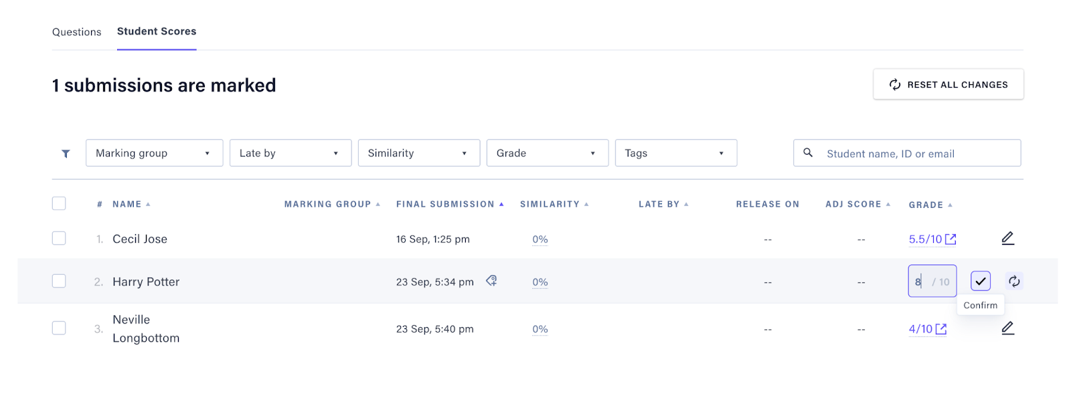This screenshot has height=406, width=1071.
Task: Click the search magnifier icon
Action: coord(808,153)
